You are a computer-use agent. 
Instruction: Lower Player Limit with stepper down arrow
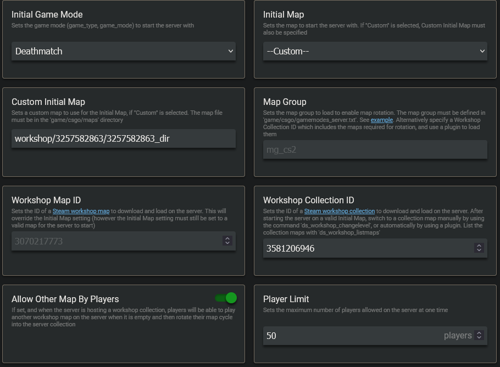click(479, 338)
